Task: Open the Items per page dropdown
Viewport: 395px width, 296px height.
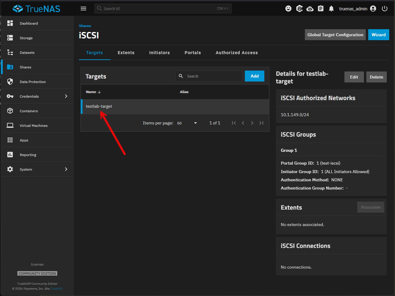Action: [187, 123]
